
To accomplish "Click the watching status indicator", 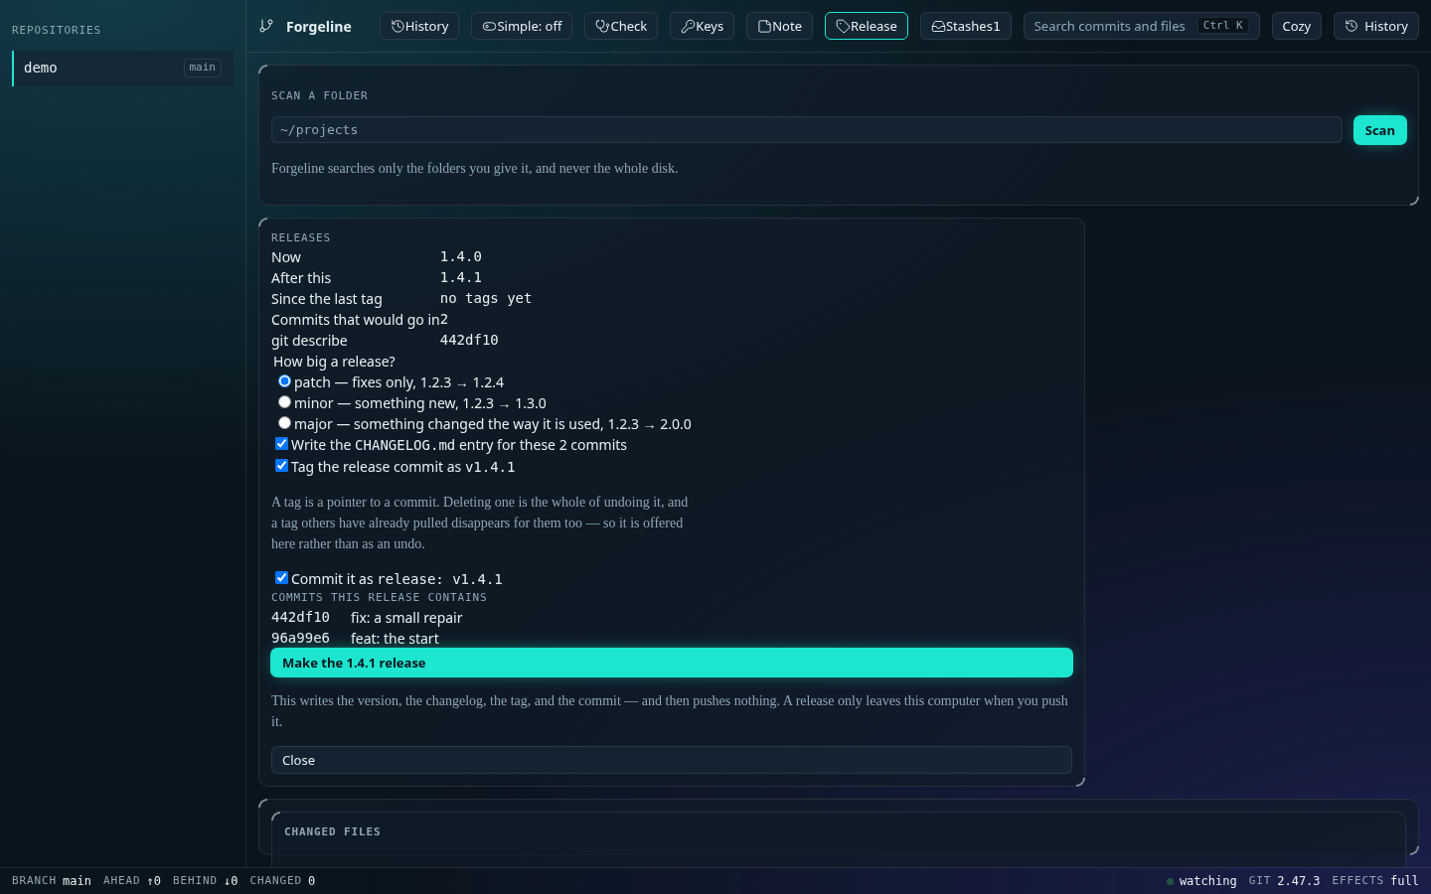I will pos(1201,881).
